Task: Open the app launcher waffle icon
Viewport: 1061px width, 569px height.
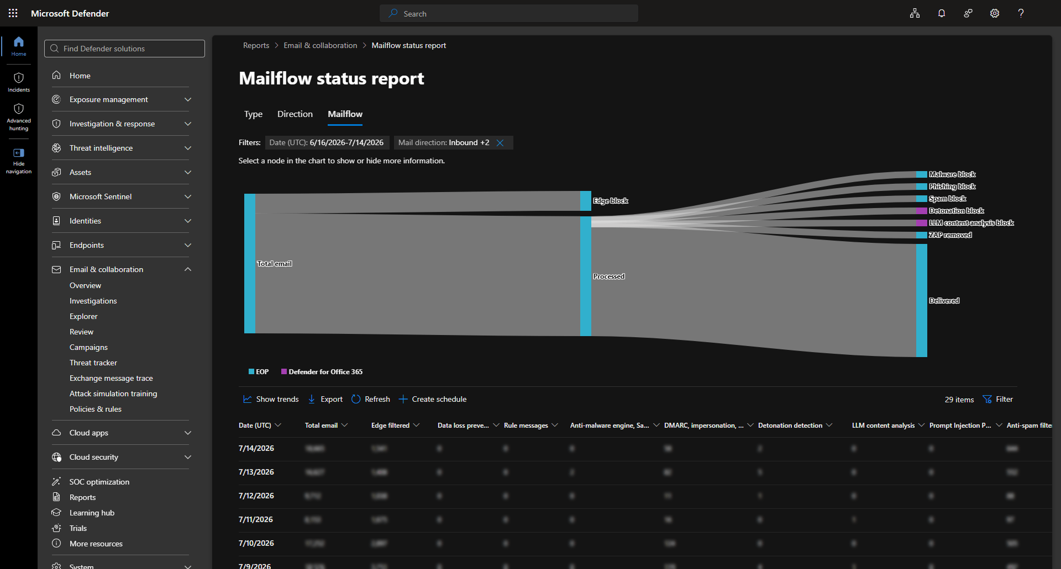Action: (x=13, y=13)
